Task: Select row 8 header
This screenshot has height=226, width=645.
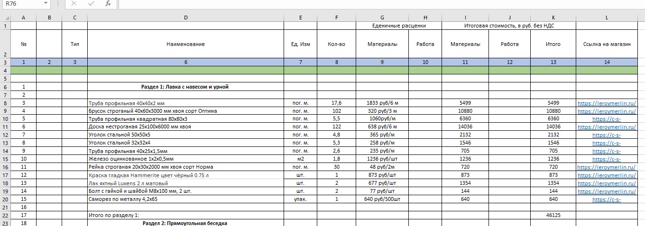Action: [x=5, y=103]
